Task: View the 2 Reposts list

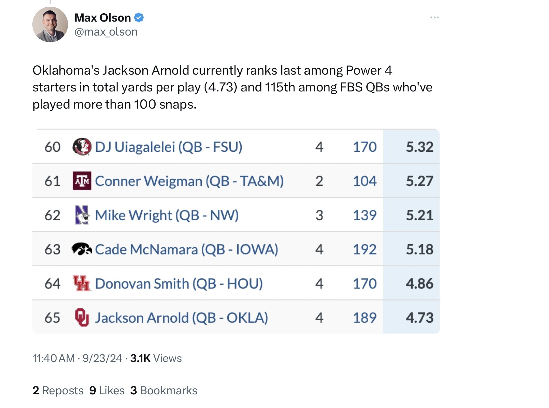Action: [x=58, y=390]
